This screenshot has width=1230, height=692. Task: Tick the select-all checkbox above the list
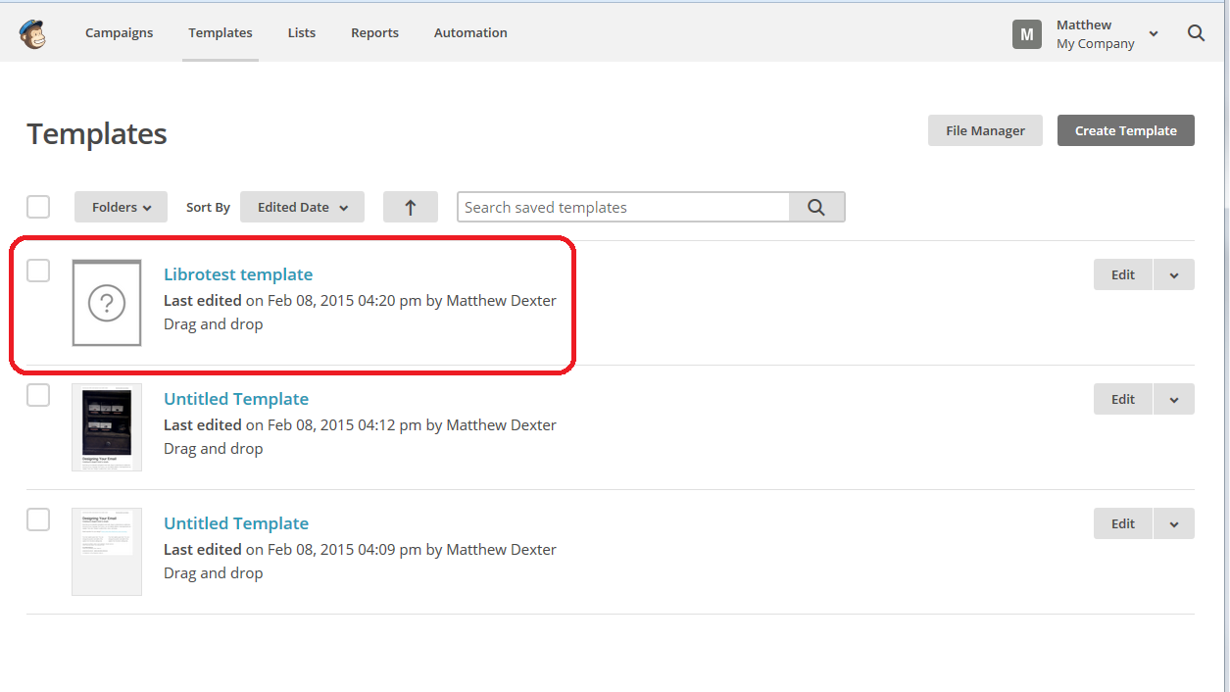[38, 207]
